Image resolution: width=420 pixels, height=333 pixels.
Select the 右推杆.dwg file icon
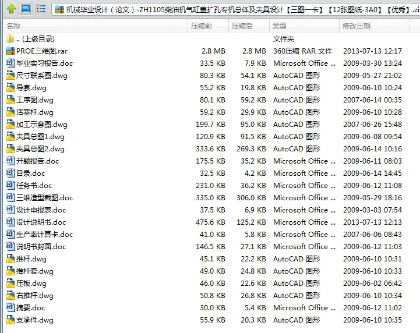coord(10,296)
